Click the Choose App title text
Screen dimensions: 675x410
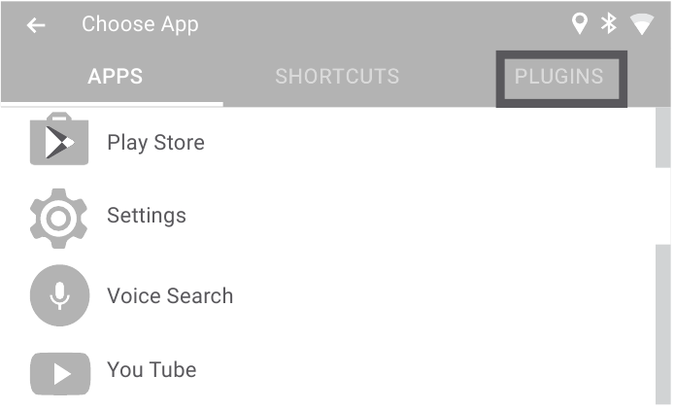coord(140,25)
